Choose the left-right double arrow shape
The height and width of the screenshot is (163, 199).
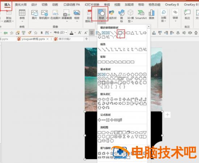tap(116, 99)
